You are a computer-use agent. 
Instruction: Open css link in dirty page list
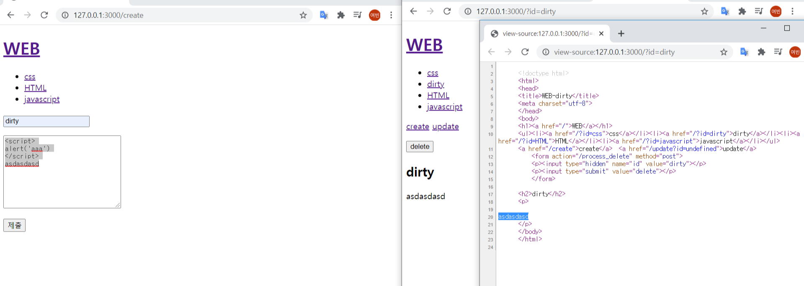click(x=433, y=73)
